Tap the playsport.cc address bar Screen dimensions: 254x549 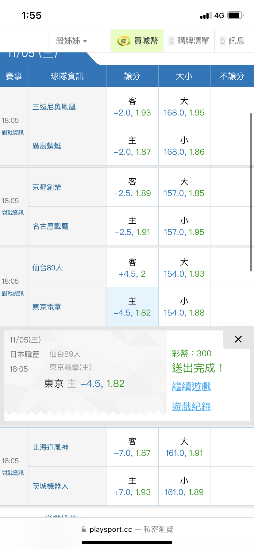pos(127,529)
